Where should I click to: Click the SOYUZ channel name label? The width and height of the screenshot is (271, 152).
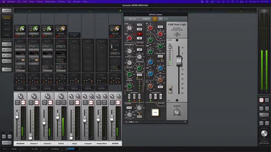click(x=61, y=144)
